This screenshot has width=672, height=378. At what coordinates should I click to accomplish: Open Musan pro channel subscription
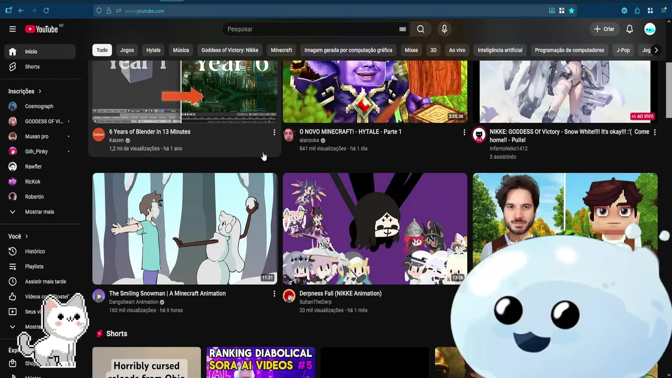pyautogui.click(x=40, y=136)
